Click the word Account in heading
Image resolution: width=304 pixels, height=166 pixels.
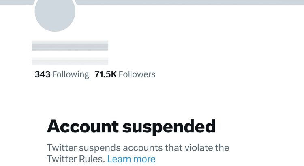pos(83,126)
